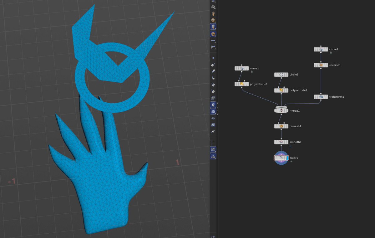Click the small collapse arrow beside viewport toolbar

[217, 103]
